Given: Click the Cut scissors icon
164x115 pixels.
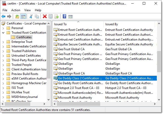Looking at the screenshot, I should coord(31,16).
